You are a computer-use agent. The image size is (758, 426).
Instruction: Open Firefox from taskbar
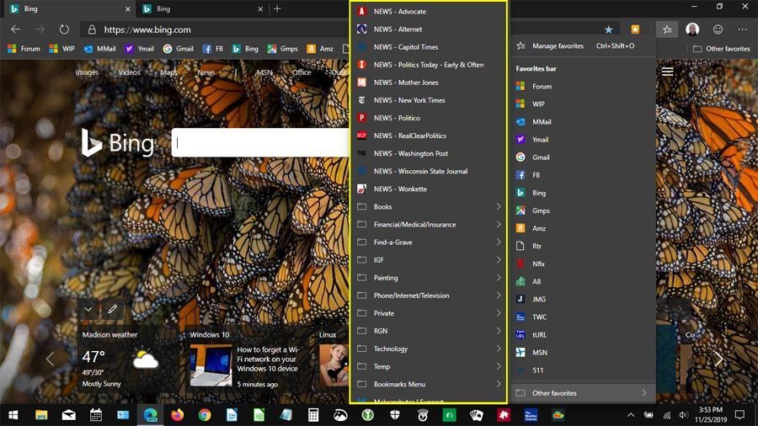point(178,415)
